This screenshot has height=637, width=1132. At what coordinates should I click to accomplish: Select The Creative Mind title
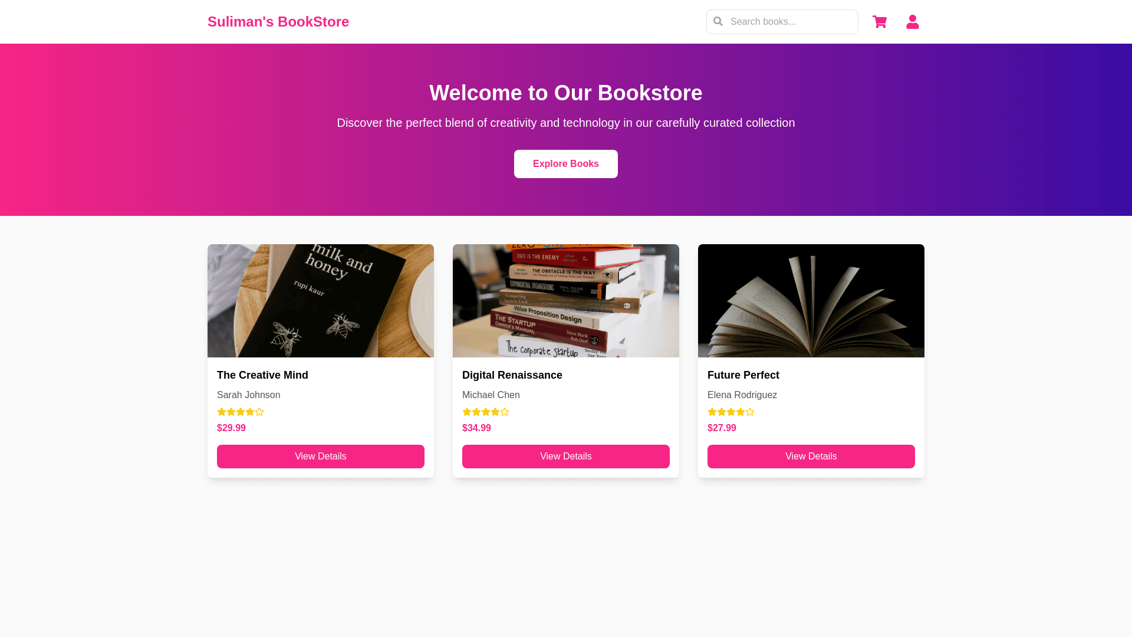point(262,375)
